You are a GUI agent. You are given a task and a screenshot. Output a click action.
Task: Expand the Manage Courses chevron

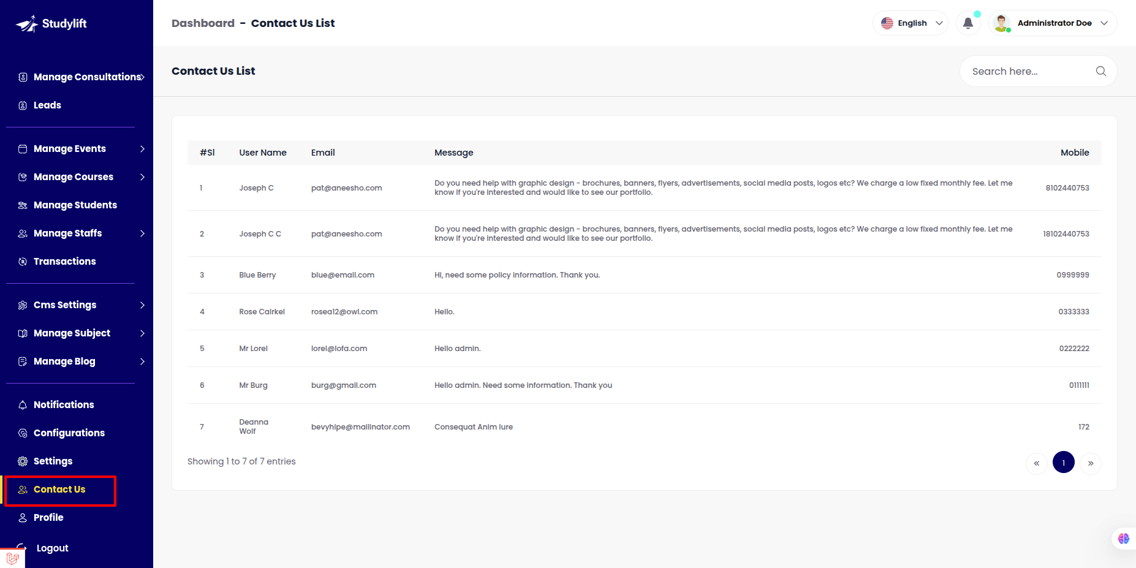pyautogui.click(x=142, y=177)
